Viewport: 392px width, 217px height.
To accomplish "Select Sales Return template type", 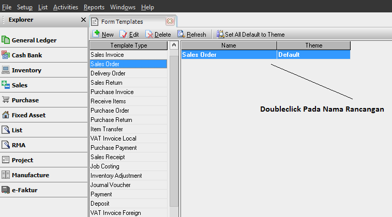I will 128,82.
